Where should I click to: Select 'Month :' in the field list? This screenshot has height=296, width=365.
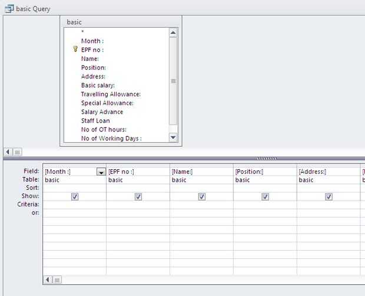[92, 41]
